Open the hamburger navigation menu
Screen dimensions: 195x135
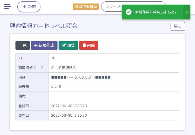(x=8, y=7)
